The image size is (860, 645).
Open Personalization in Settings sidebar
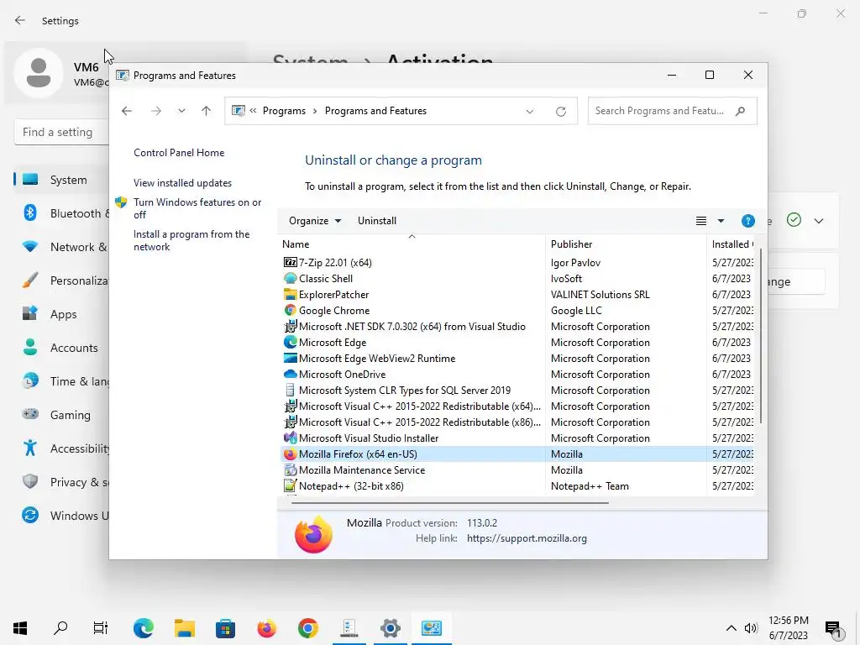(x=61, y=281)
